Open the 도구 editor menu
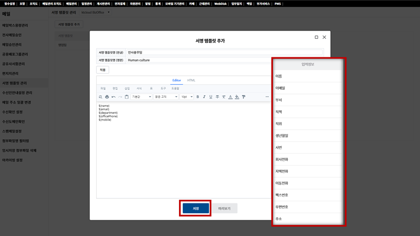This screenshot has width=420, height=236. 163,88
